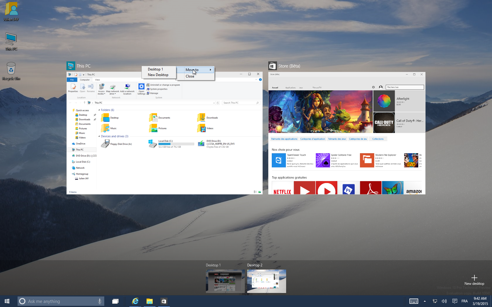Switch to the View ribbon tab
This screenshot has height=307, width=492.
pyautogui.click(x=97, y=80)
